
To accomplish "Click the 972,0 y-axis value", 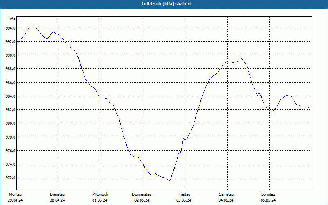I will [11, 178].
